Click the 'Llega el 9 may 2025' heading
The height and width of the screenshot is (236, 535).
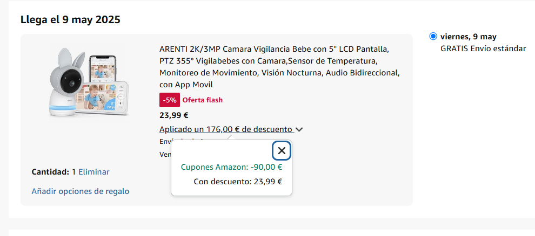pyautogui.click(x=70, y=19)
